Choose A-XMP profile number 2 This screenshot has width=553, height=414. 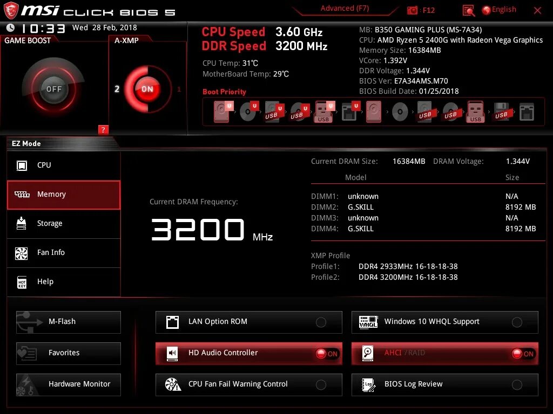click(x=117, y=89)
